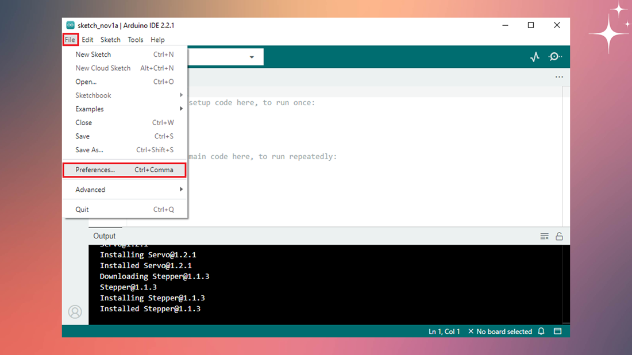Click the editor vertical scrollbar
The height and width of the screenshot is (355, 632).
point(566,156)
